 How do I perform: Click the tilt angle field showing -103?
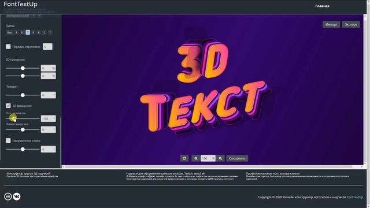pos(49,118)
